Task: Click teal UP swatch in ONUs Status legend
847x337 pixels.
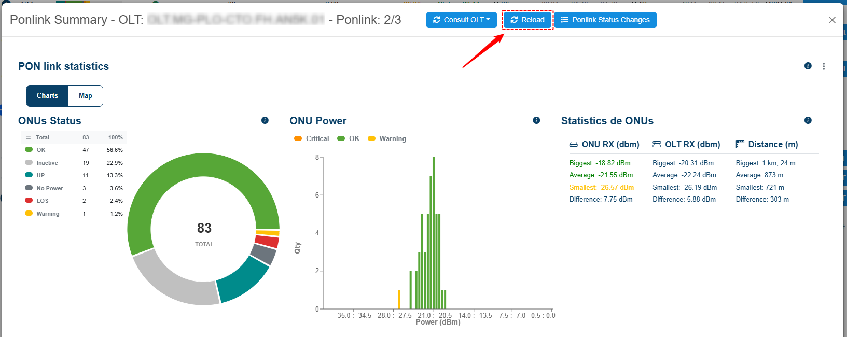Action: click(x=29, y=175)
